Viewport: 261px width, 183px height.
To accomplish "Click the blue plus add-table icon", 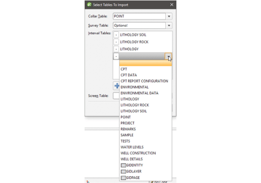I will click(117, 86).
